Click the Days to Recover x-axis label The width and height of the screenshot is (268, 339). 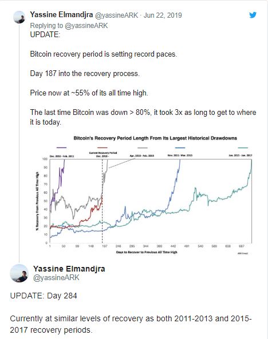147,252
